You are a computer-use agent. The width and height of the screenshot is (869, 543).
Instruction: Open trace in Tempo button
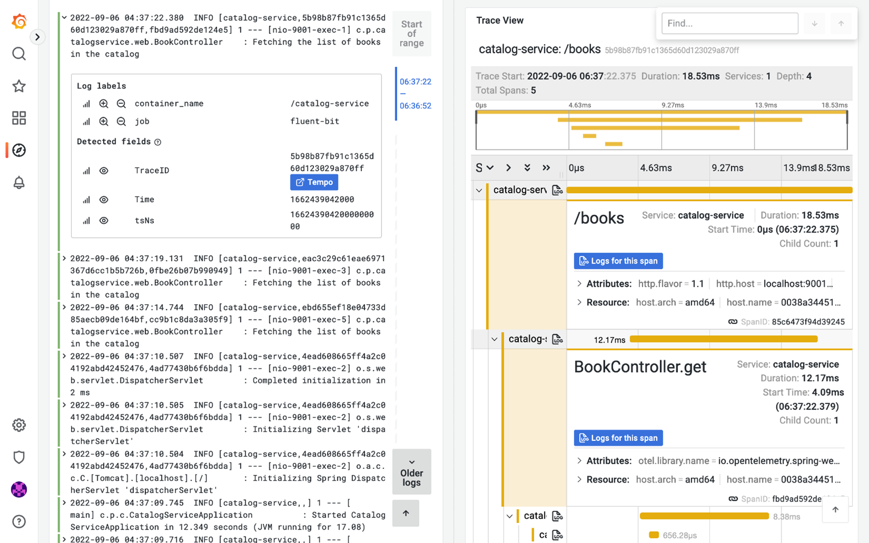click(x=314, y=183)
